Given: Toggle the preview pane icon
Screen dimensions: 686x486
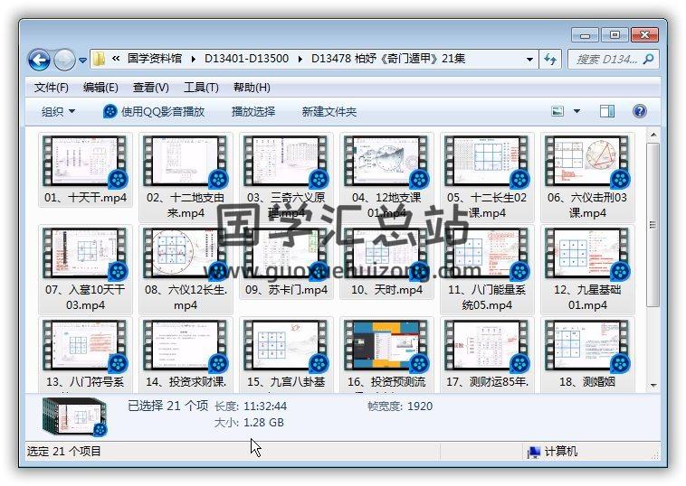Looking at the screenshot, I should coord(607,111).
